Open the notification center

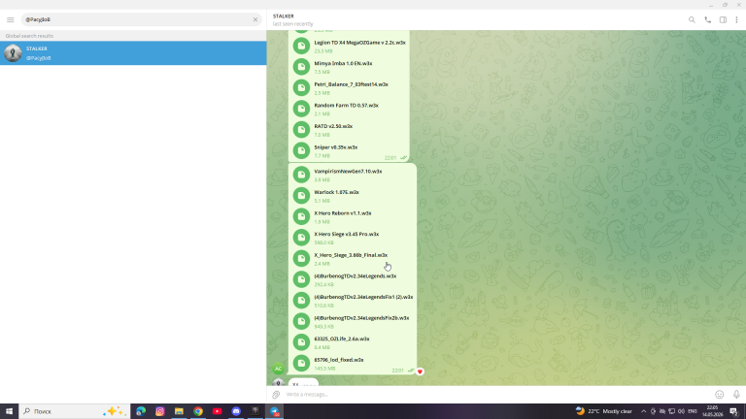tap(734, 411)
